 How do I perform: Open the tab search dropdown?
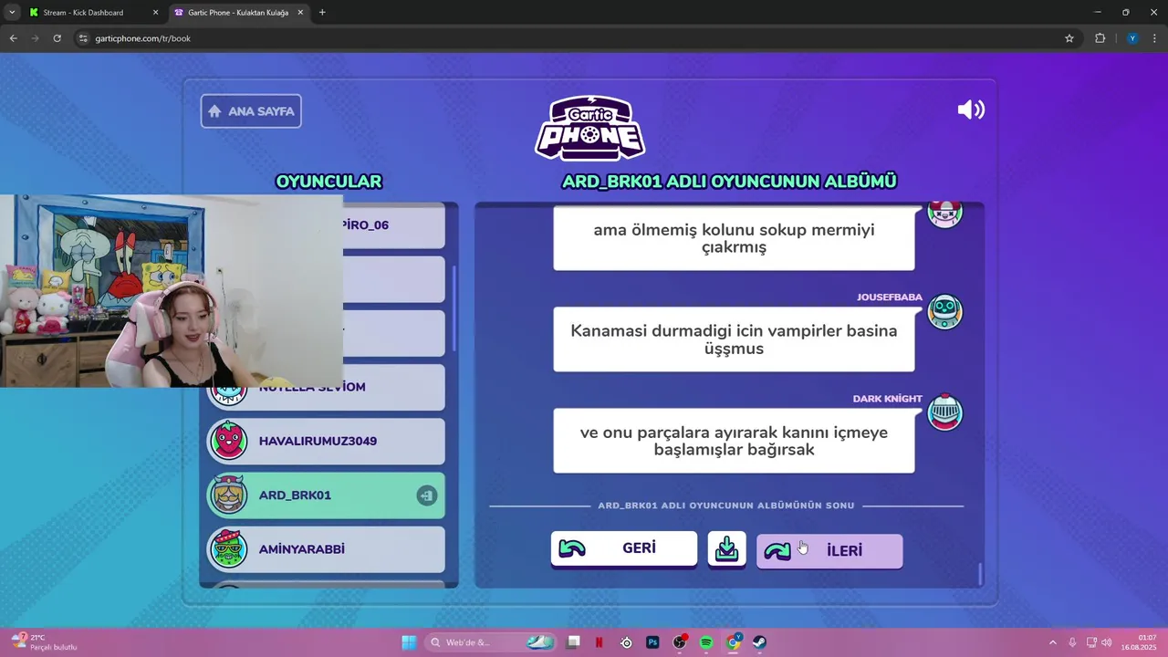[12, 13]
